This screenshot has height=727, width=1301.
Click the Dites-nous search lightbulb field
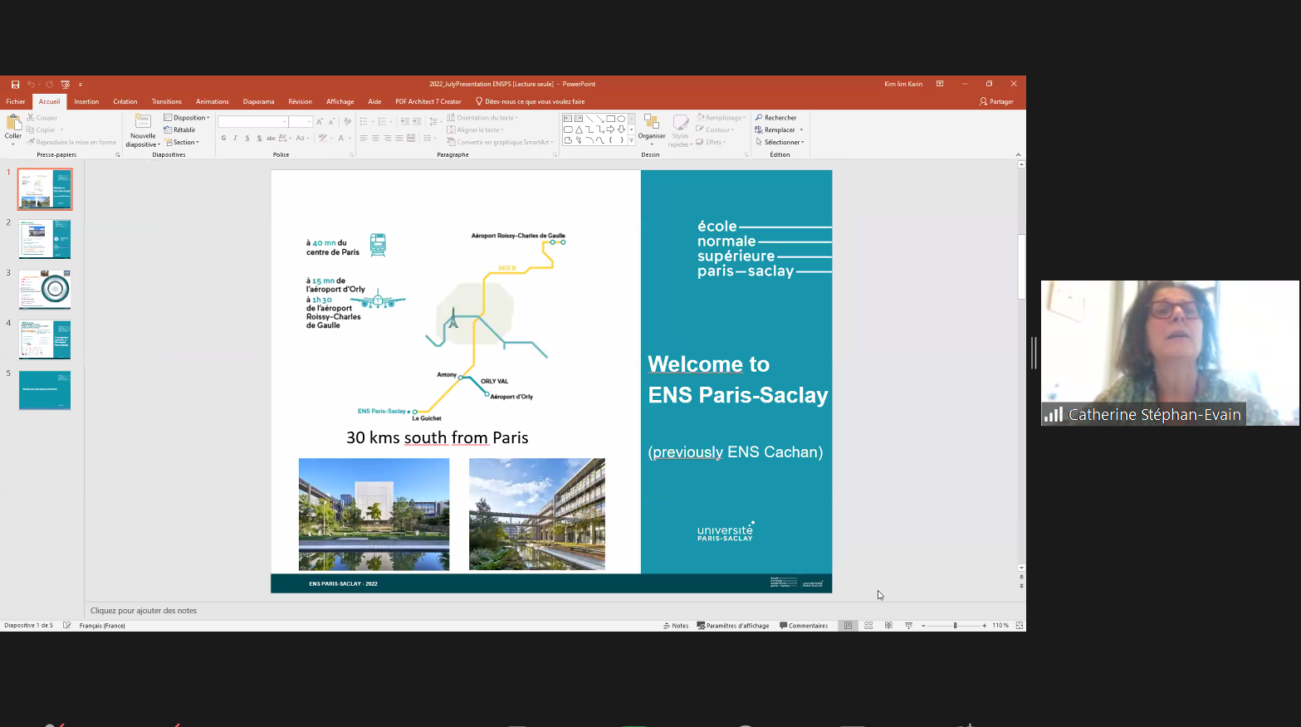[x=530, y=101]
